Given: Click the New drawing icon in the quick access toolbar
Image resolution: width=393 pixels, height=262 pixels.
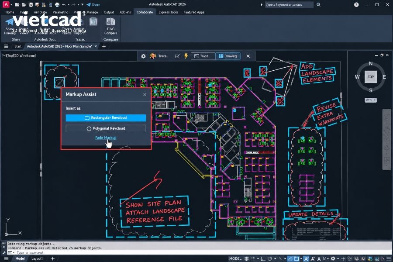Looking at the screenshot, I should tap(17, 4).
